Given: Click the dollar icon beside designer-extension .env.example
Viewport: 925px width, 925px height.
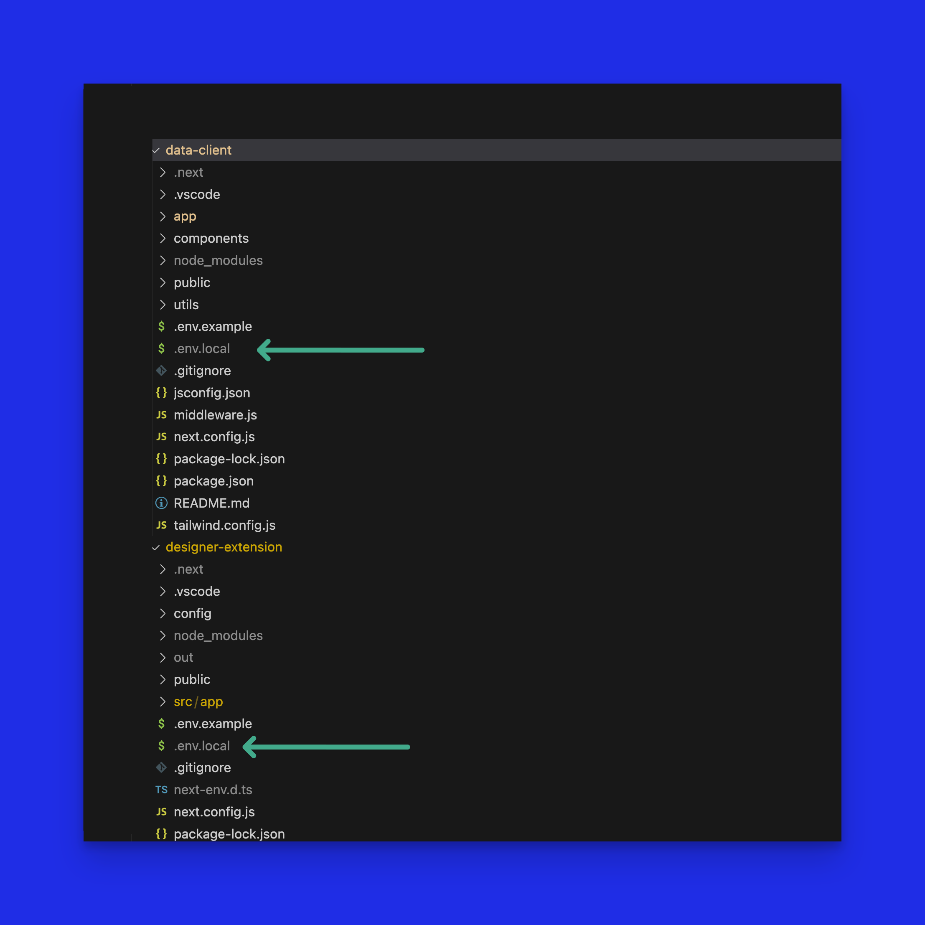Looking at the screenshot, I should click(x=161, y=724).
